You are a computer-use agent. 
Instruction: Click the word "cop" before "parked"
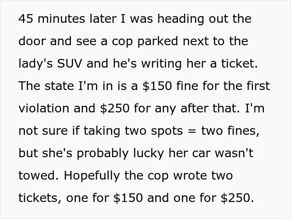tap(122, 42)
